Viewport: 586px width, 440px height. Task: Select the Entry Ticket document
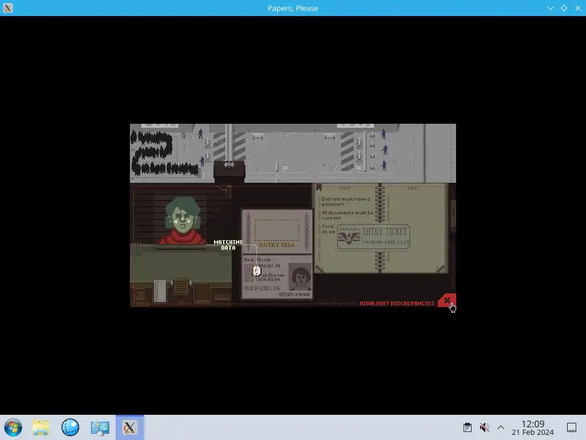(374, 237)
